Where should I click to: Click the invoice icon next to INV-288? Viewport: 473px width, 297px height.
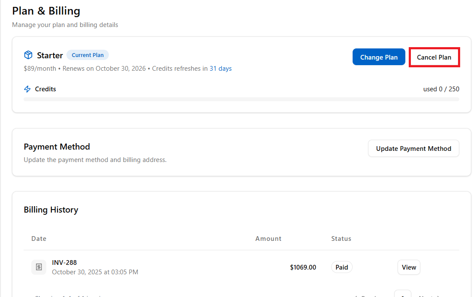point(39,267)
